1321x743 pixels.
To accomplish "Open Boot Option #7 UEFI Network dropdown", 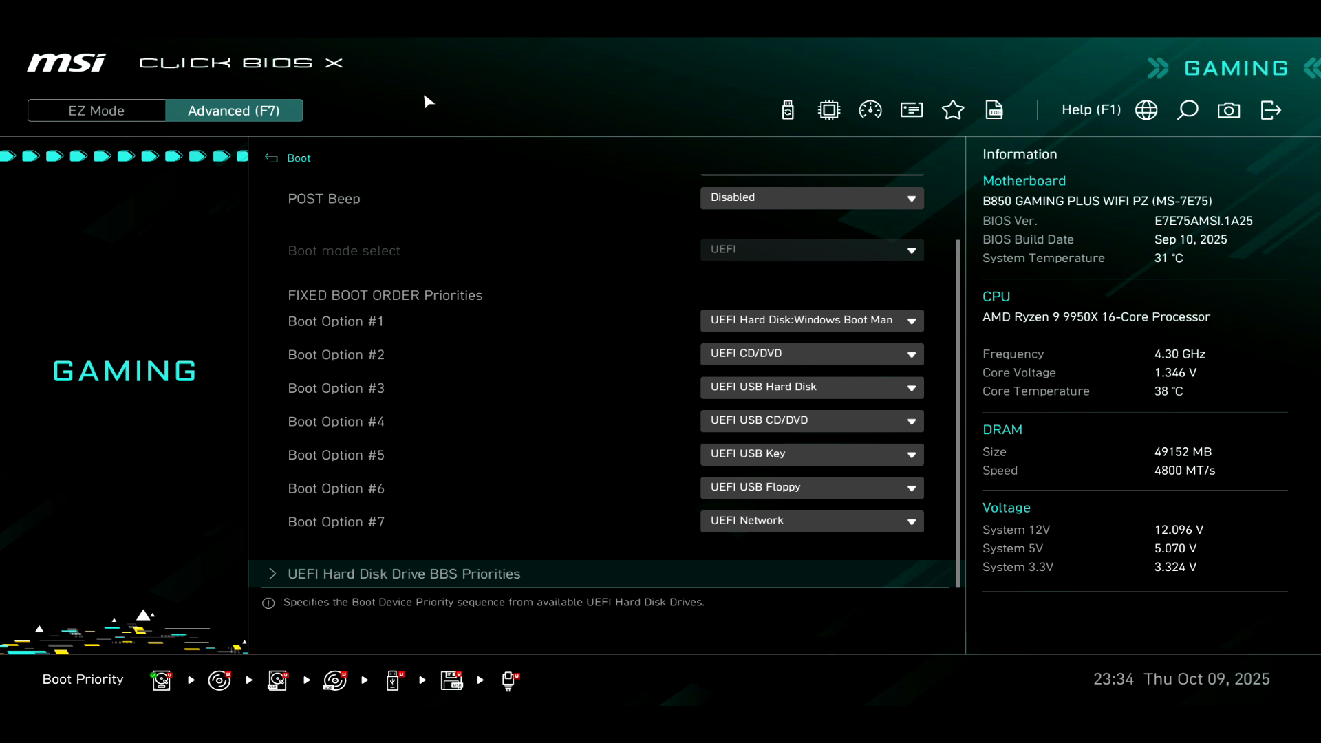I will pos(812,521).
